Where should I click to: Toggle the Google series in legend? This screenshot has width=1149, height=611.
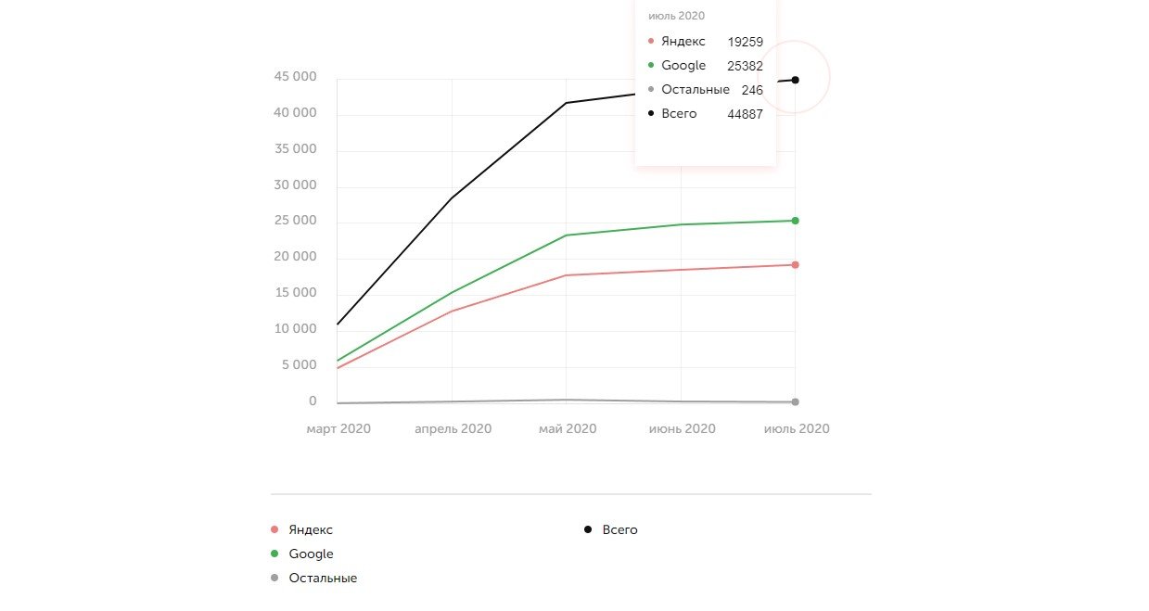pyautogui.click(x=311, y=554)
